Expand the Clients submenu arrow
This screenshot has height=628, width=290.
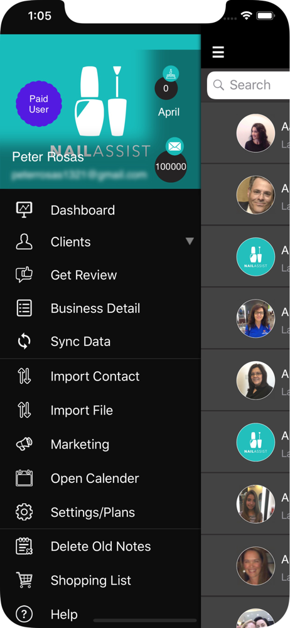tap(190, 241)
